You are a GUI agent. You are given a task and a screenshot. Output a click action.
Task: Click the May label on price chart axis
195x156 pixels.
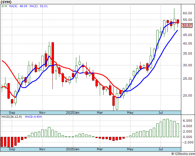(130, 113)
